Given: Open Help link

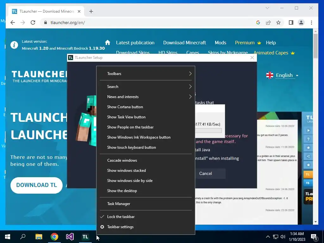Looking at the screenshot, I should pyautogui.click(x=271, y=43).
